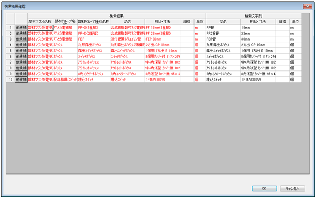Select row number 9 header

(11, 74)
